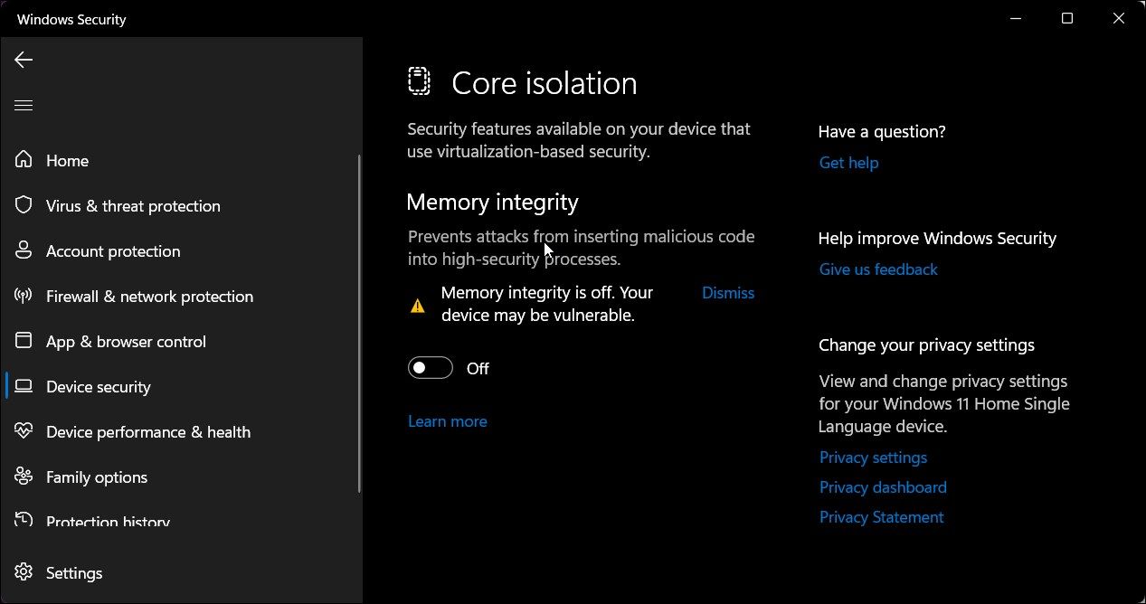Click the Virus & threat protection shield icon
The width and height of the screenshot is (1146, 604).
pyautogui.click(x=24, y=205)
